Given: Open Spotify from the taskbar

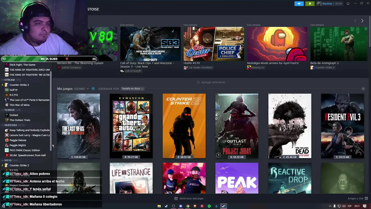Looking at the screenshot, I should (x=209, y=206).
